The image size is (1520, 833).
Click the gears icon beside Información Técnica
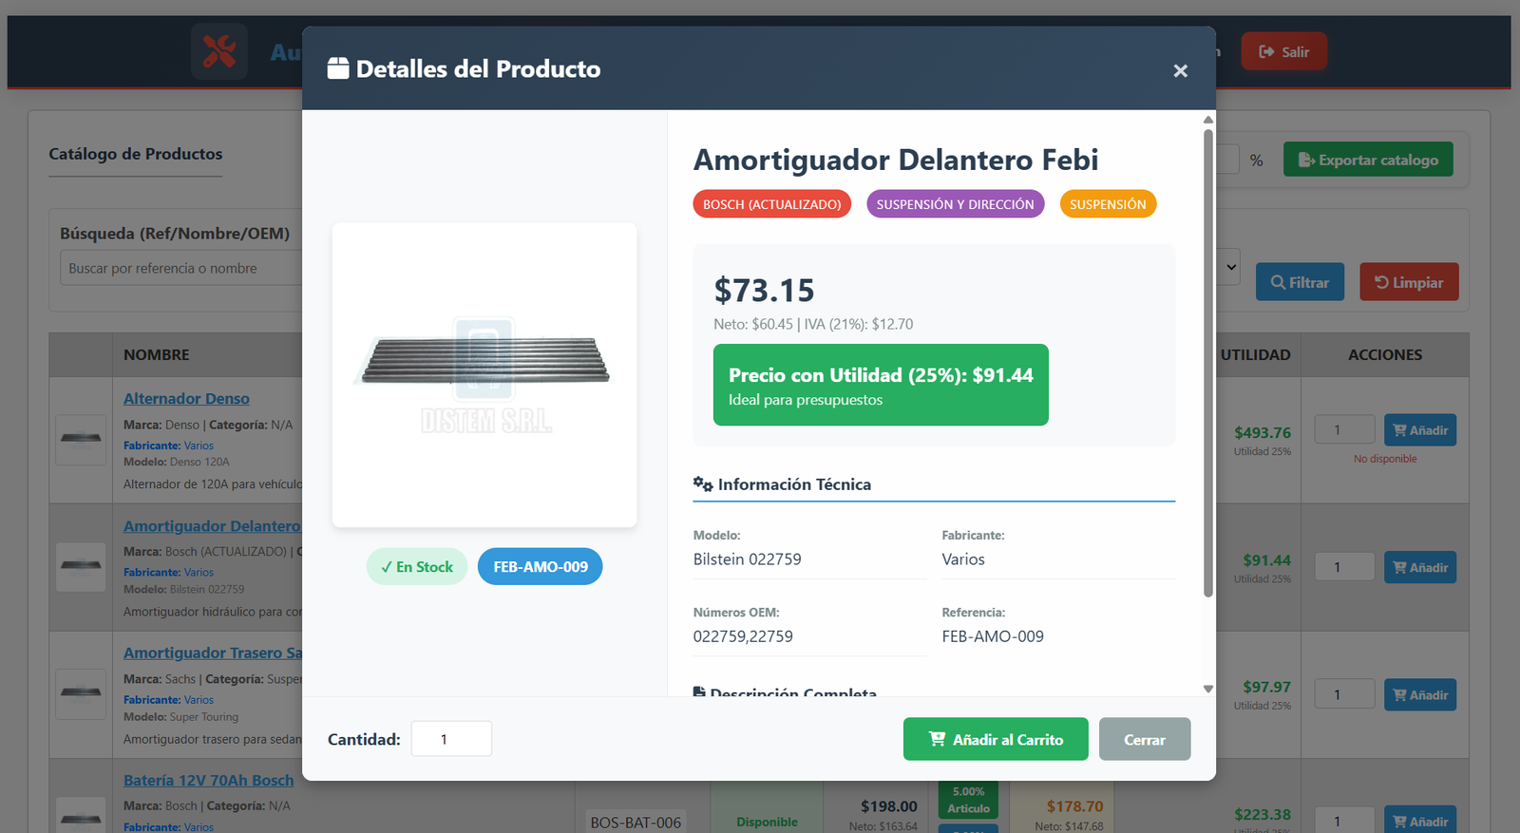pos(703,483)
